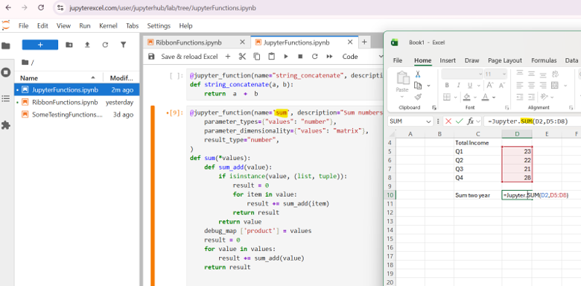Click Excel Increase Font Size icon
The image size is (581, 286).
[x=490, y=86]
